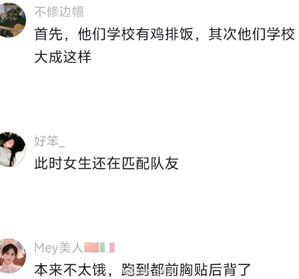Open profile via Mey美人 name text
Screen dimensions: 299x279
58,247
